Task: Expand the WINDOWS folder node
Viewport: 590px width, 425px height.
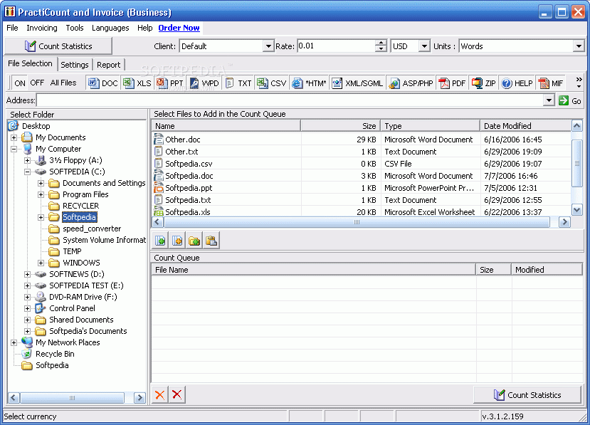Action: pos(41,263)
